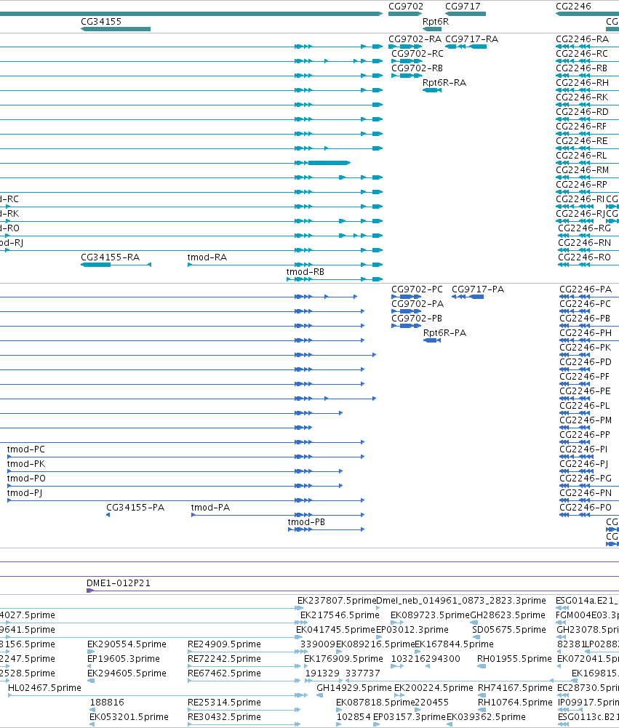Screen dimensions: 619x728
Task: Select EST RE67462.5prime
Action: [224, 673]
